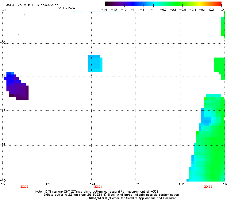The width and height of the screenshot is (227, 200).
Task: Click the -40 latitude axis label
Action: [x=3, y=180]
